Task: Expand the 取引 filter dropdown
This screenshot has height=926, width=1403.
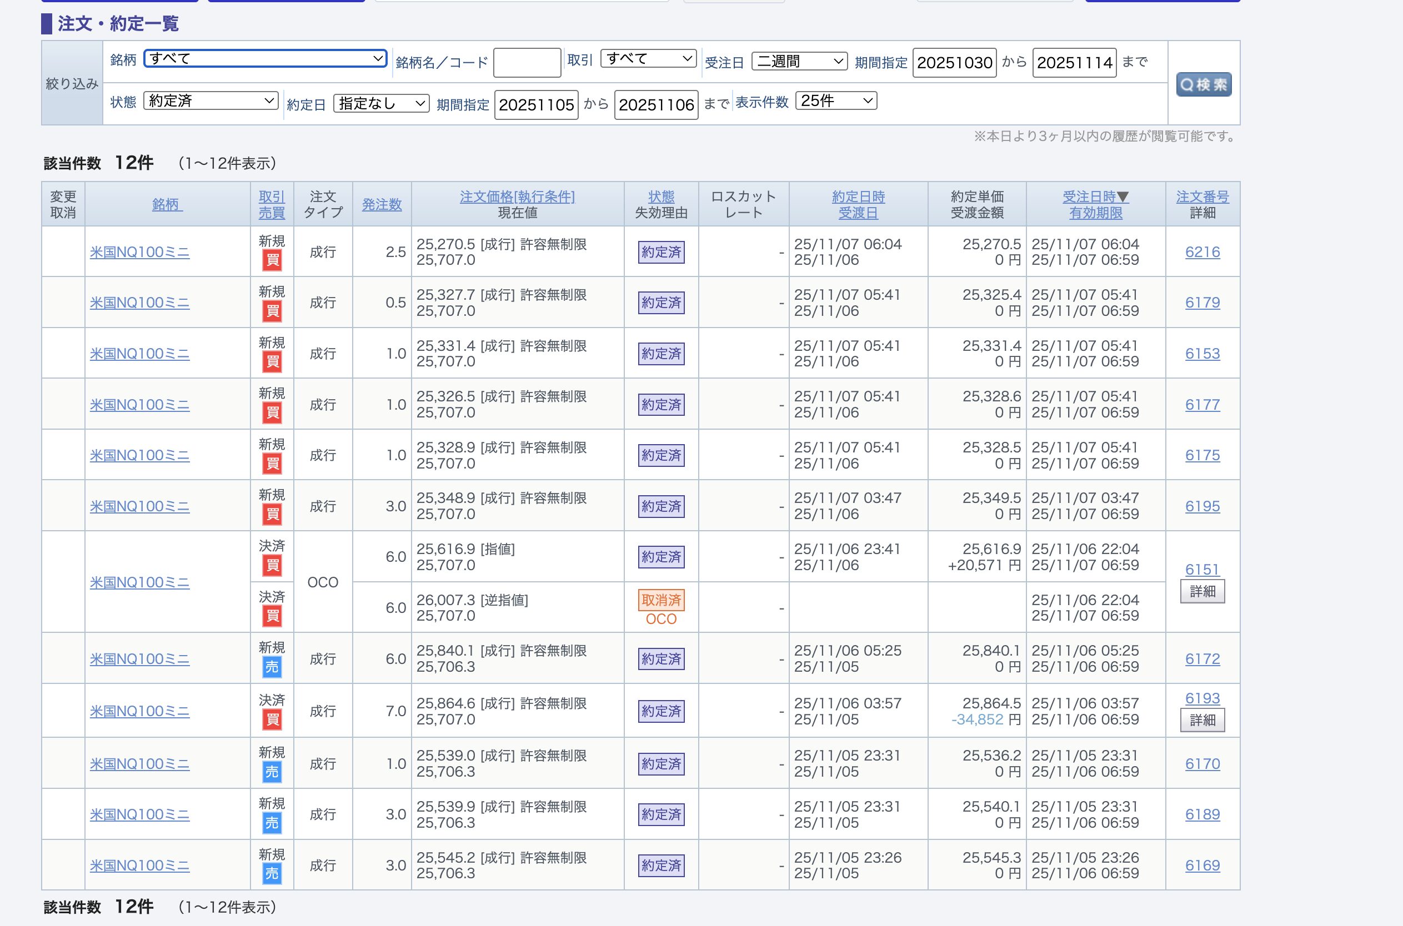Action: (648, 58)
